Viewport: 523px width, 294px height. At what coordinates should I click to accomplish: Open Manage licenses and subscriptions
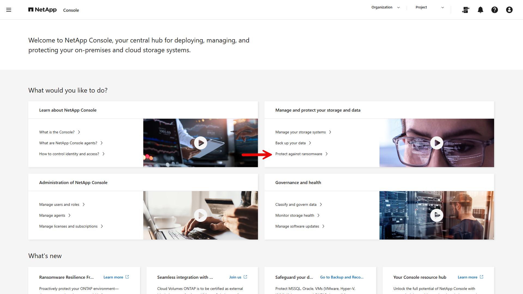71,226
